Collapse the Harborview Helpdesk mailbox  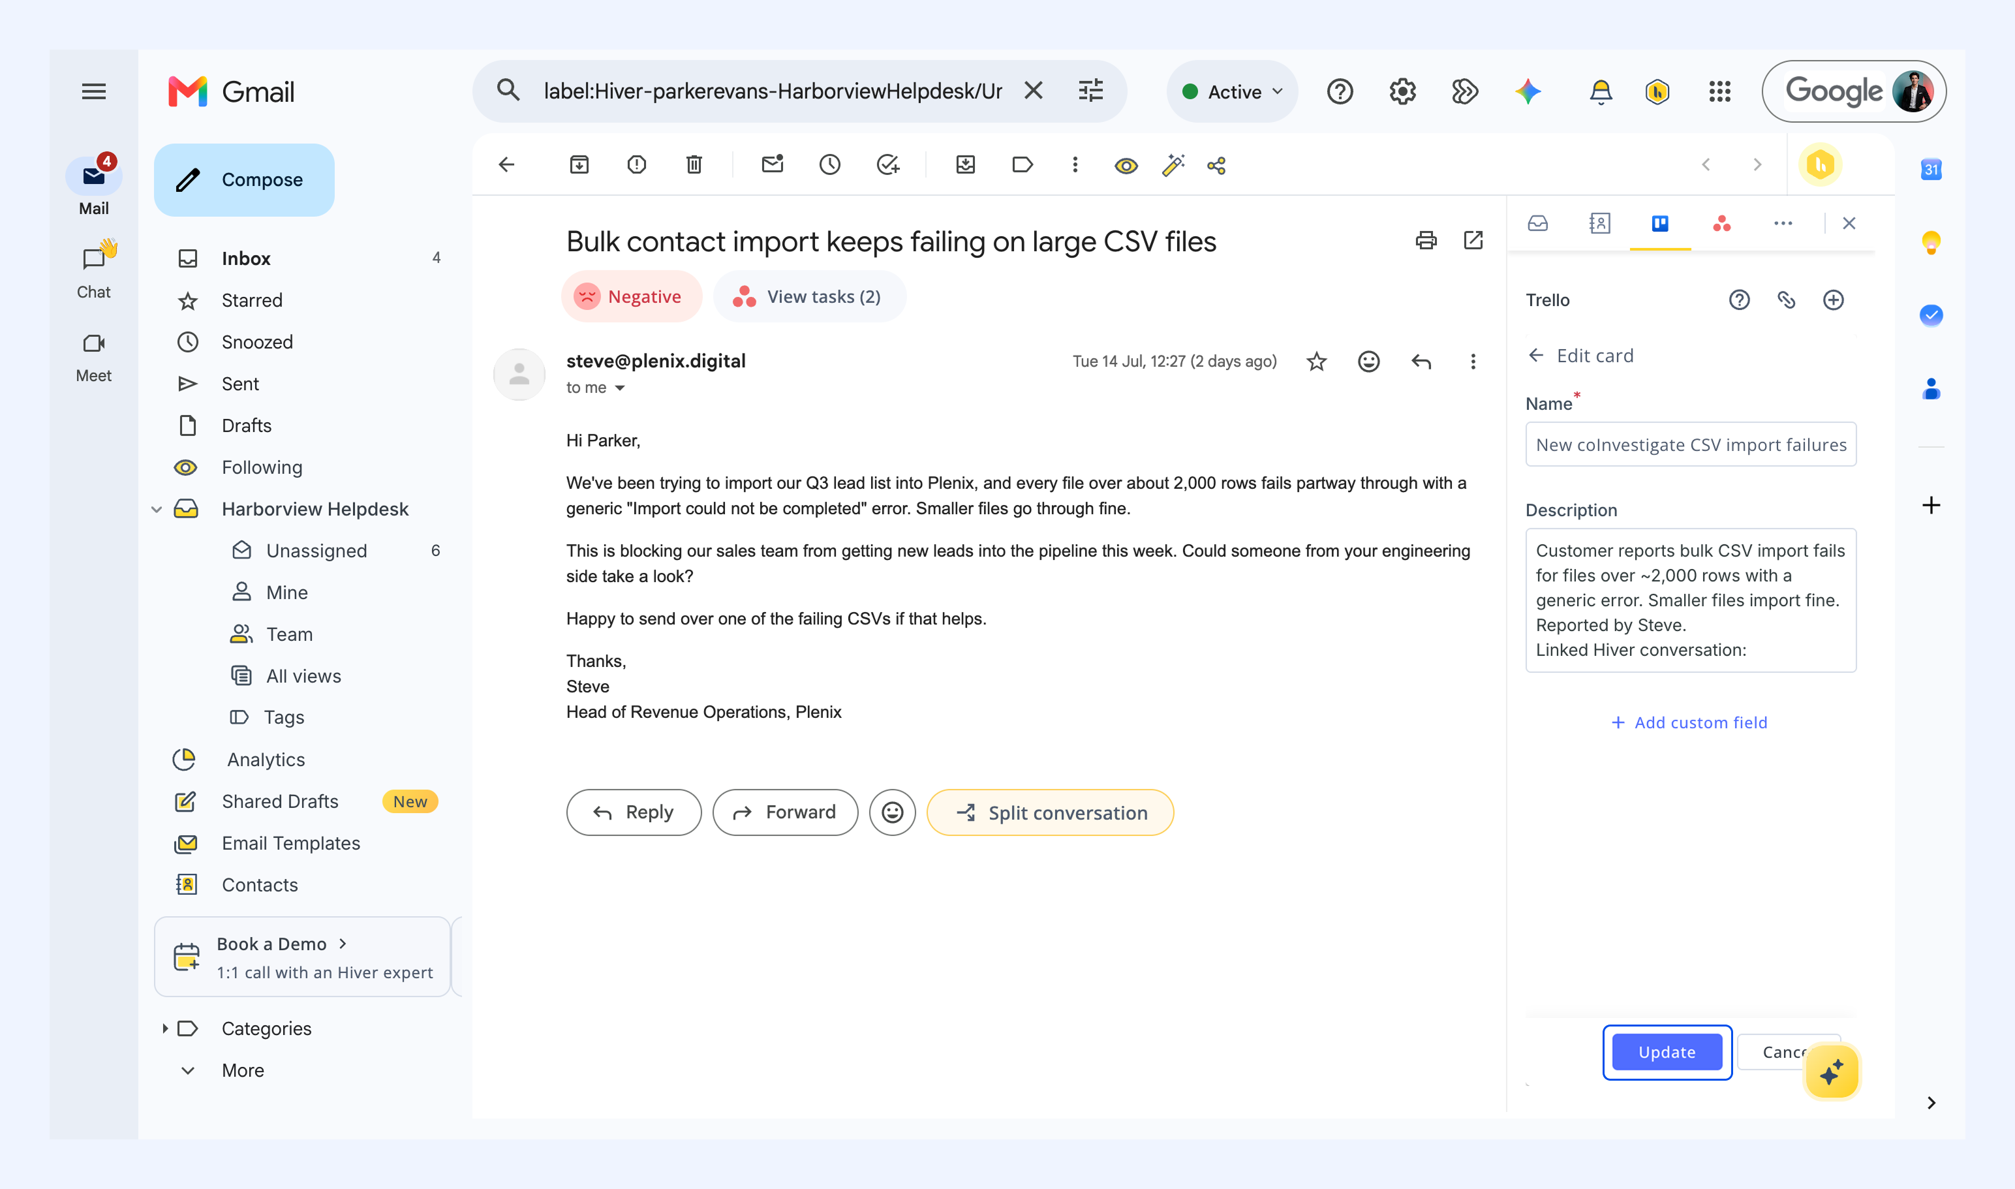pos(156,510)
